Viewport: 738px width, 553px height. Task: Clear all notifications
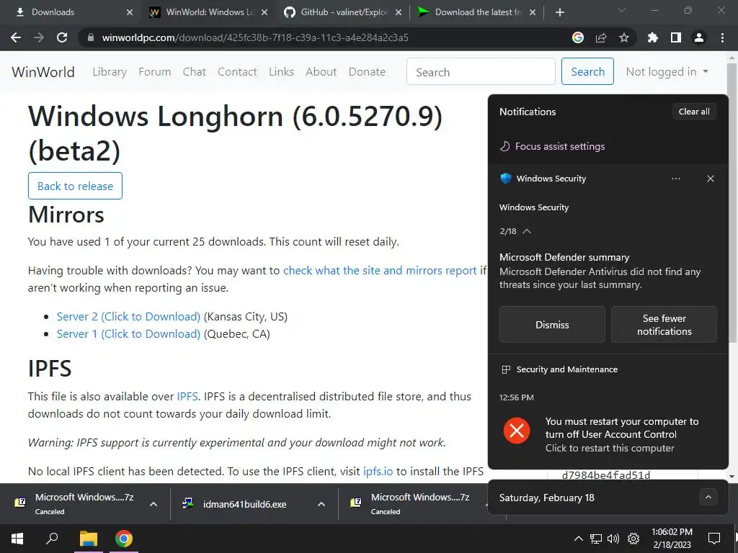[x=694, y=112]
